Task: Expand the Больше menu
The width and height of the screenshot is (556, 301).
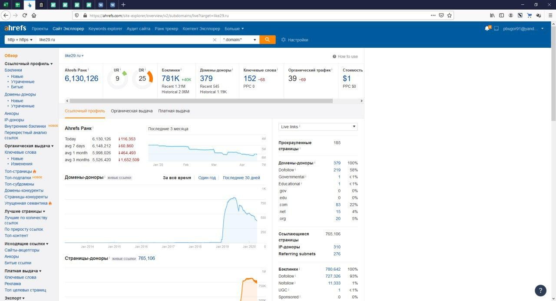Action: click(234, 29)
